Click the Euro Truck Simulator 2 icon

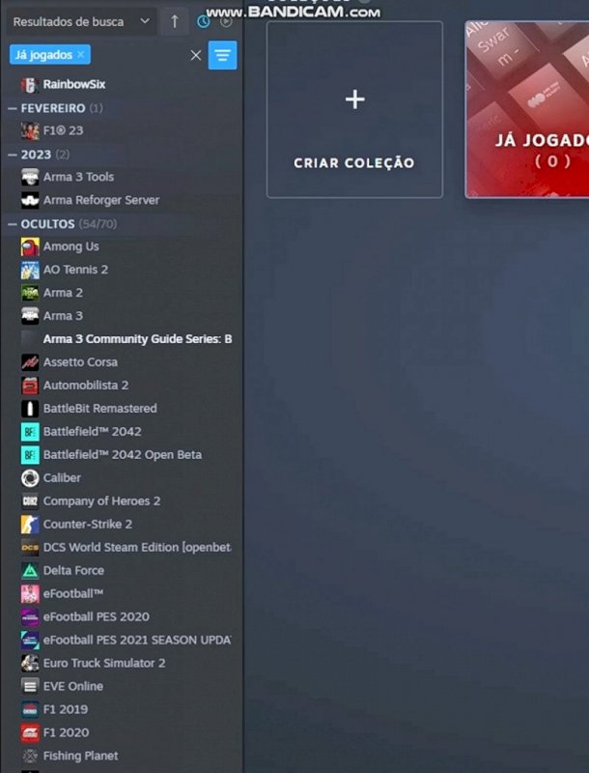tap(30, 663)
